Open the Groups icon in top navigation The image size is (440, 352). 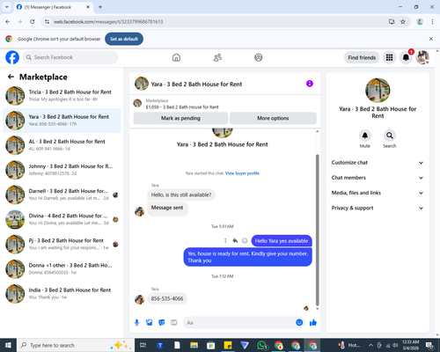259,57
